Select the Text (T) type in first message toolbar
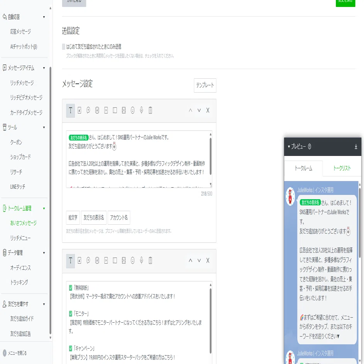The width and height of the screenshot is (364, 364). [x=71, y=110]
